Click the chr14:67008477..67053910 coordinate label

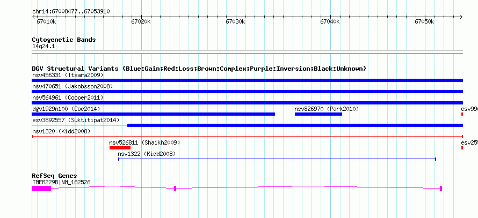click(x=71, y=12)
